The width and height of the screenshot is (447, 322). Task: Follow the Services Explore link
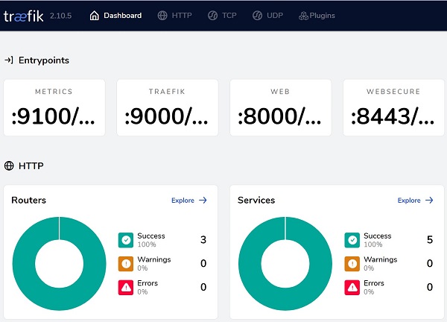[x=416, y=201]
